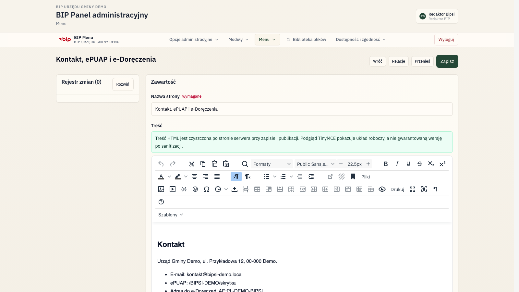Justify the text alignment

coord(217,176)
